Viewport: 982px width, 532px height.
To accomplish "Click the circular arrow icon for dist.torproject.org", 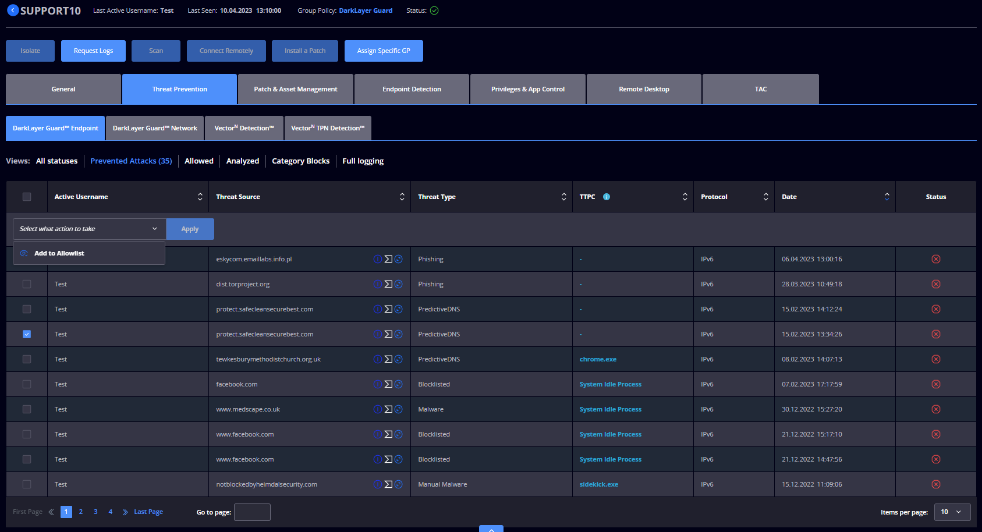I will click(x=399, y=284).
